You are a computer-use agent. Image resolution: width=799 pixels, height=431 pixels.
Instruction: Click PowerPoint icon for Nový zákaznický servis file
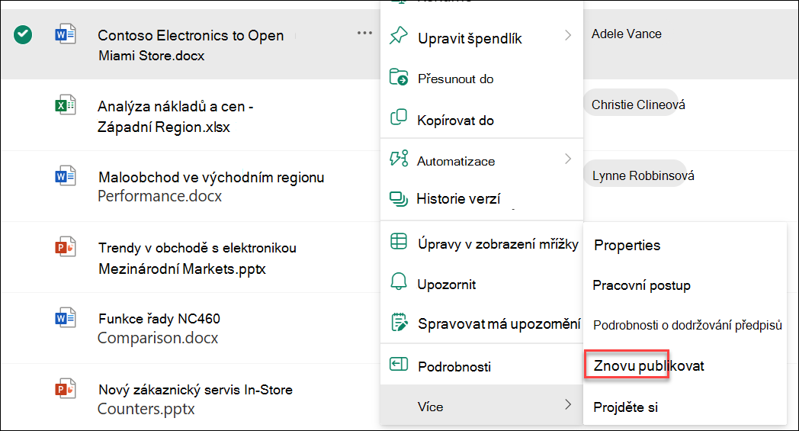66,389
